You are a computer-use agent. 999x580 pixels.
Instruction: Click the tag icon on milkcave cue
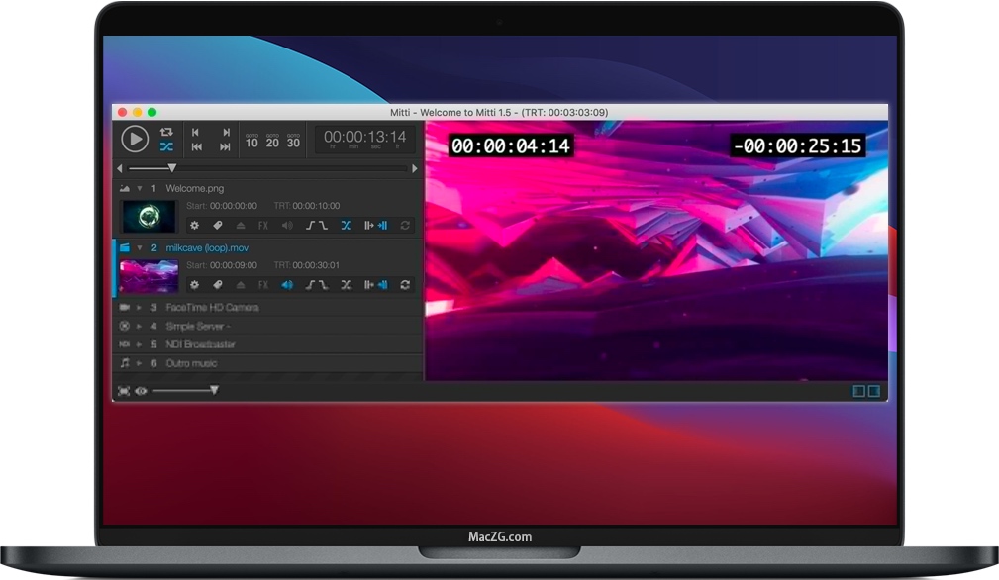pos(217,285)
